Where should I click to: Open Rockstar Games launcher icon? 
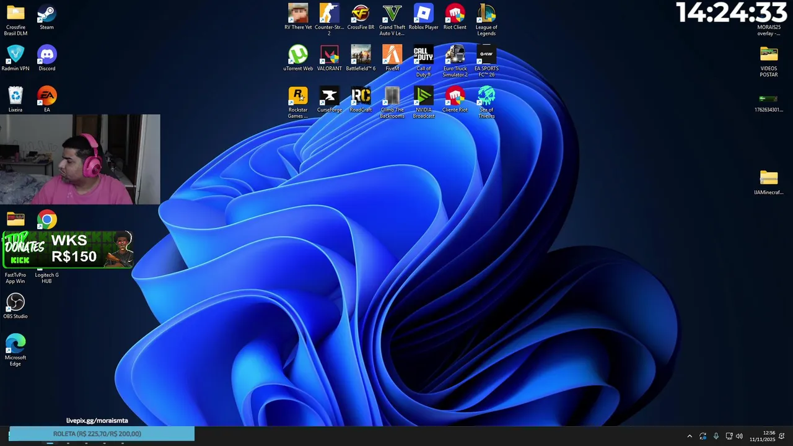point(298,103)
